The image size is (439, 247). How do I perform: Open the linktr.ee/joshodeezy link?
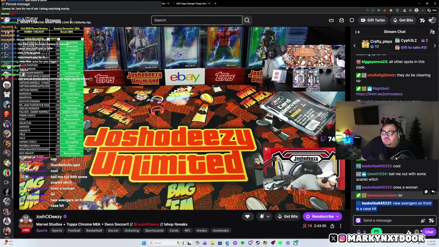(379, 94)
